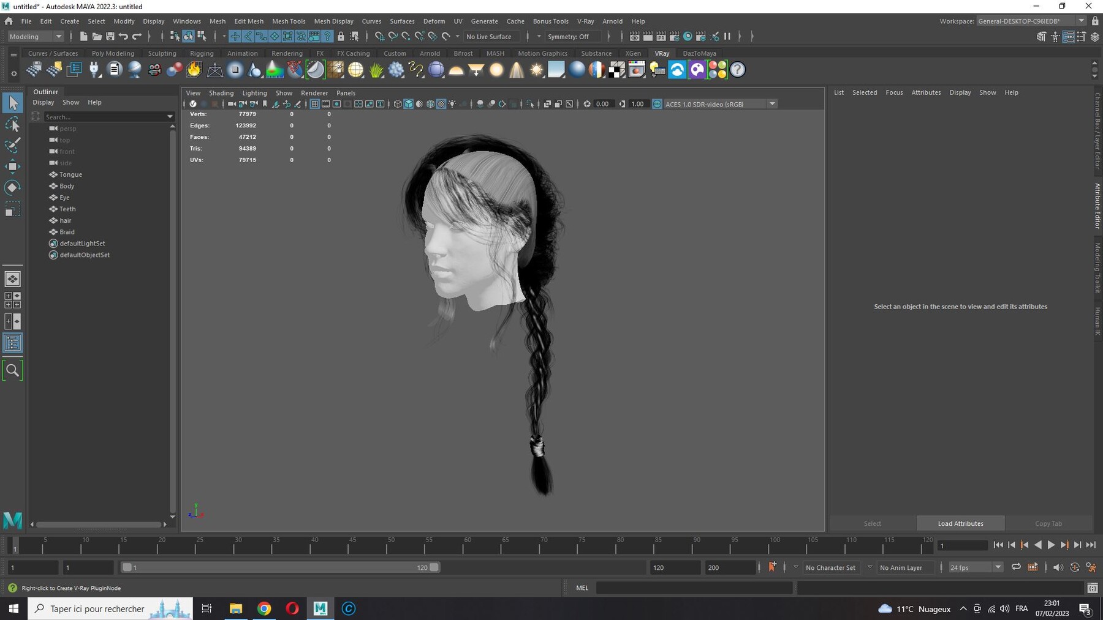Open the V-Ray main menu
Screen dimensions: 1103x620
pos(585,21)
